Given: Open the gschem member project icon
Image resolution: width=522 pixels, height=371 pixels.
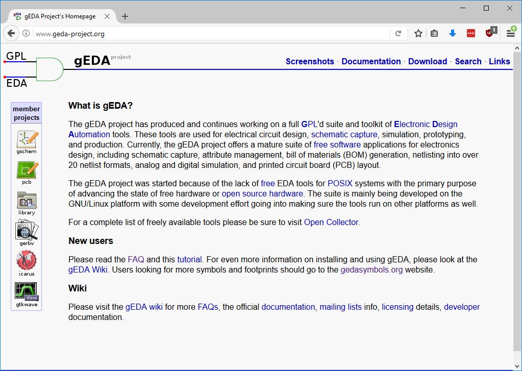Looking at the screenshot, I should (x=27, y=142).
